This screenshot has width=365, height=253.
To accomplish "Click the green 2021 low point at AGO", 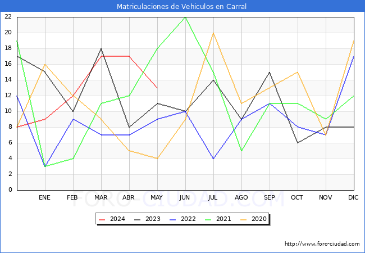I will pyautogui.click(x=241, y=151).
